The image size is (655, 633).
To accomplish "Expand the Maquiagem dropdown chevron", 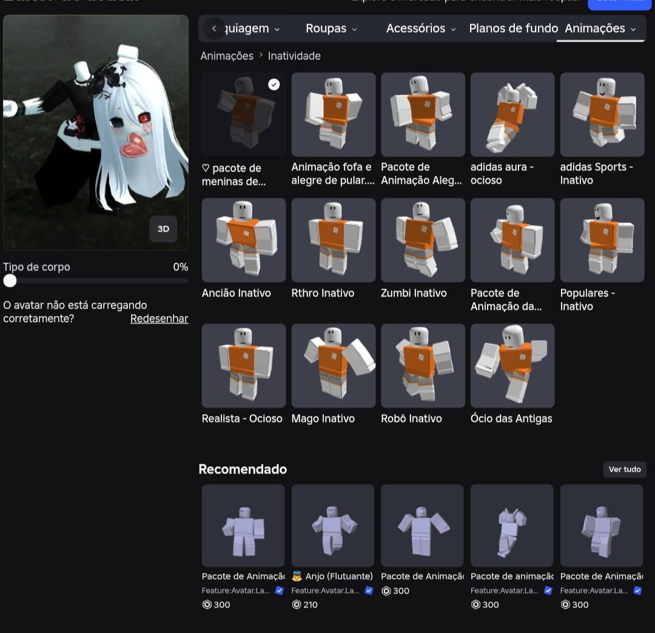I will [277, 29].
